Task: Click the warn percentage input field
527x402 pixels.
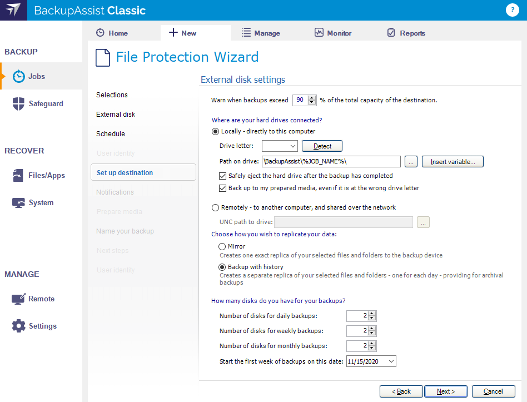Action: 301,100
